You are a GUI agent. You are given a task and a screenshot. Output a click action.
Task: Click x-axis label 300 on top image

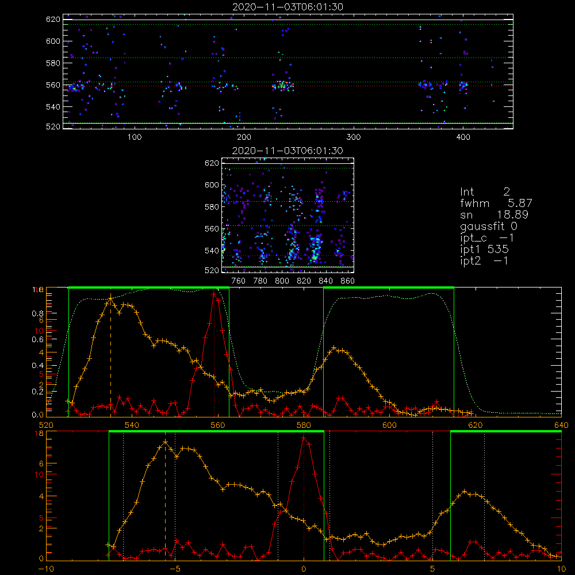pyautogui.click(x=354, y=137)
